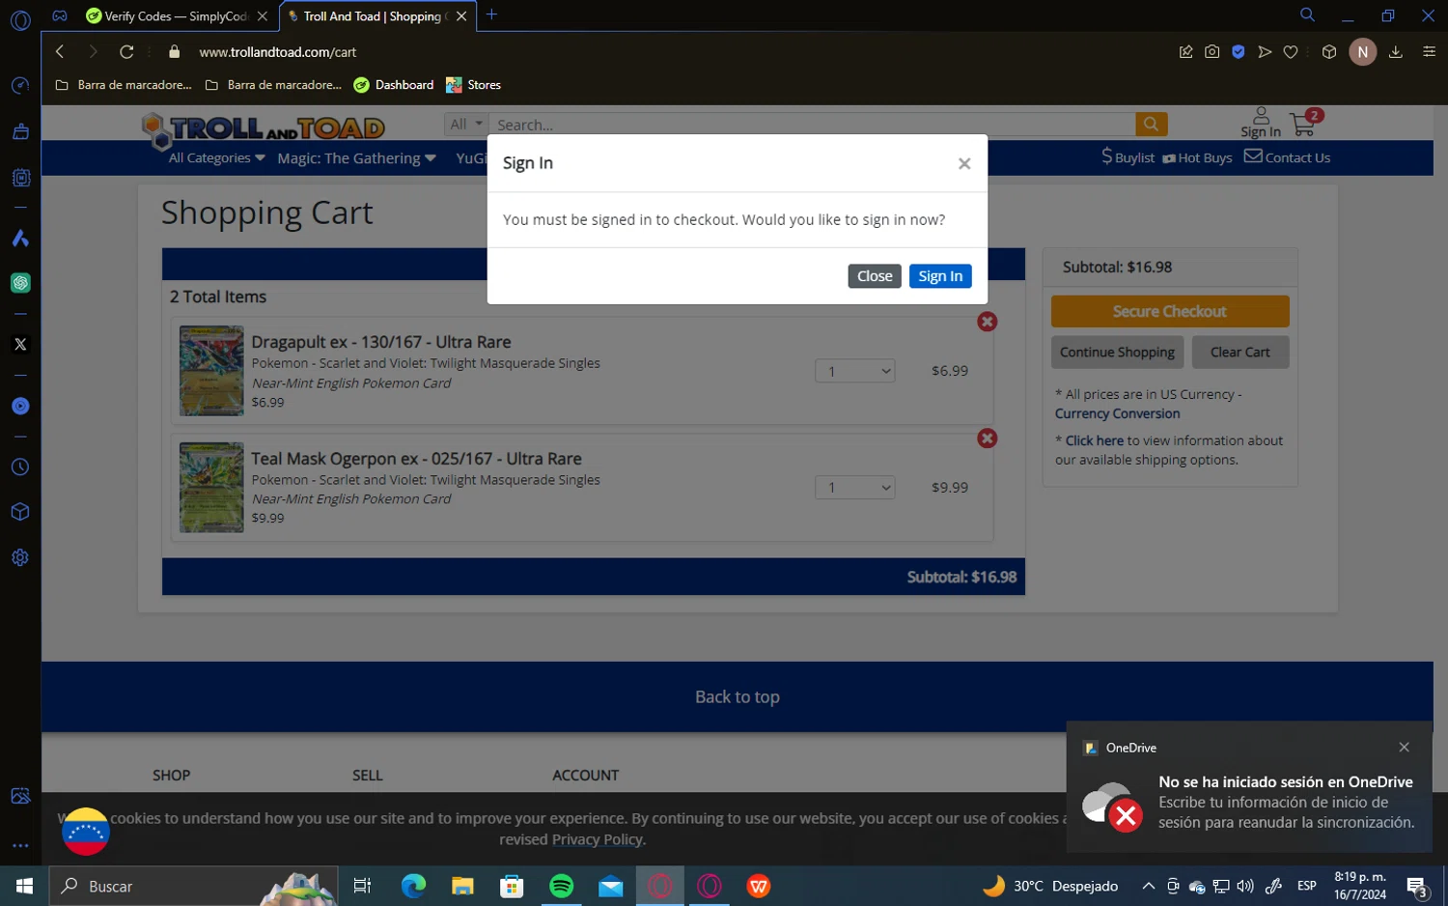The height and width of the screenshot is (906, 1448).
Task: Open the Buylist link
Action: (1128, 157)
